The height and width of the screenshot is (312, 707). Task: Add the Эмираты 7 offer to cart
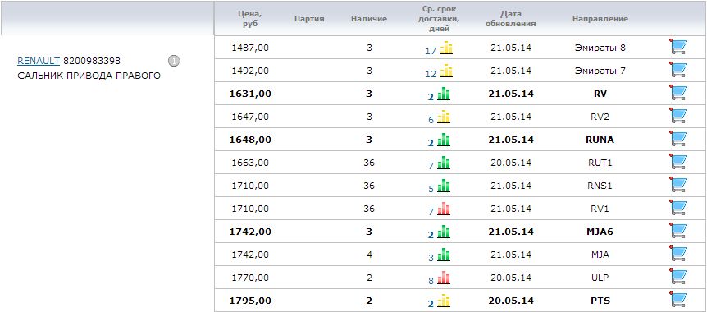[678, 70]
